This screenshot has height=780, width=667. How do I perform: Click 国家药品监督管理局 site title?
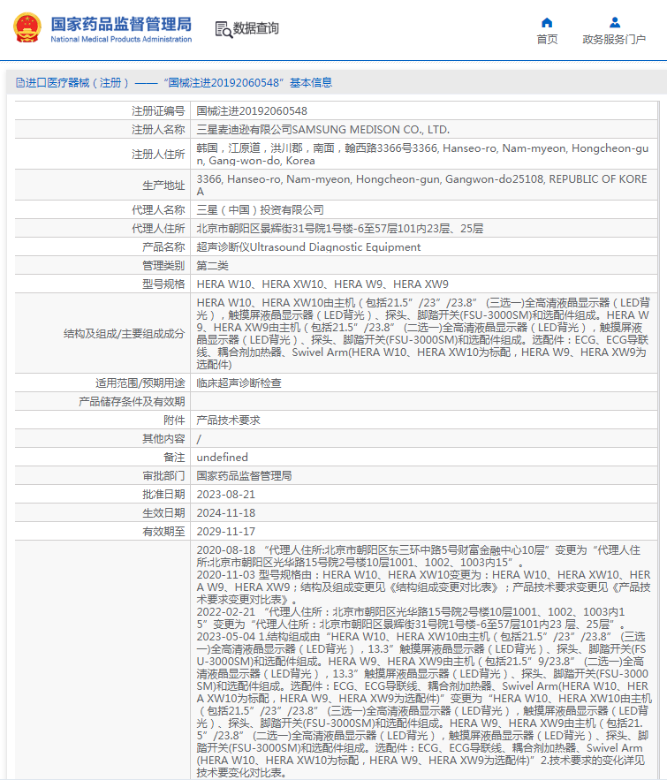pos(121,24)
